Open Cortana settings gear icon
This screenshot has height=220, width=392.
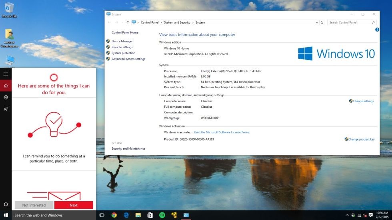(x=6, y=97)
